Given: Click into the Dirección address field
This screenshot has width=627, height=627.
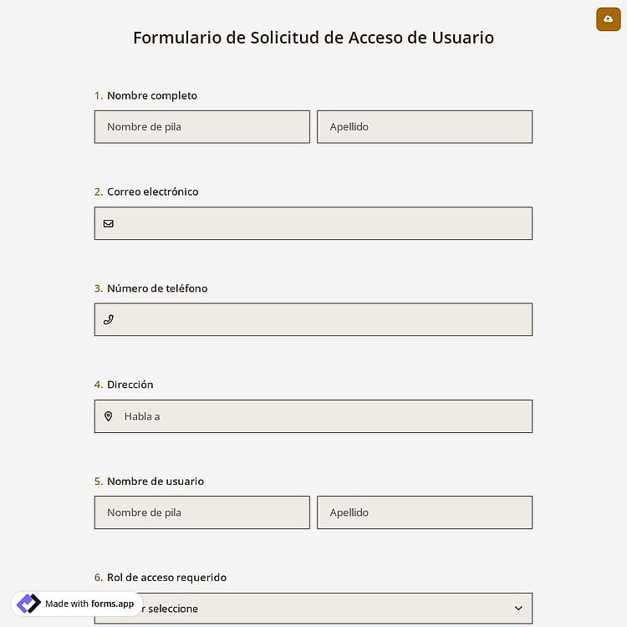Looking at the screenshot, I should [x=313, y=416].
